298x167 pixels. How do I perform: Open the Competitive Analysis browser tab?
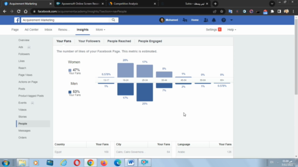click(x=126, y=4)
